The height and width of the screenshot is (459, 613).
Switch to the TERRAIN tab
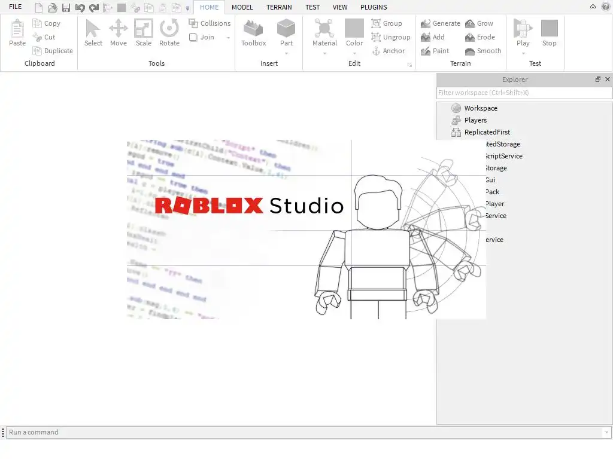pyautogui.click(x=279, y=7)
